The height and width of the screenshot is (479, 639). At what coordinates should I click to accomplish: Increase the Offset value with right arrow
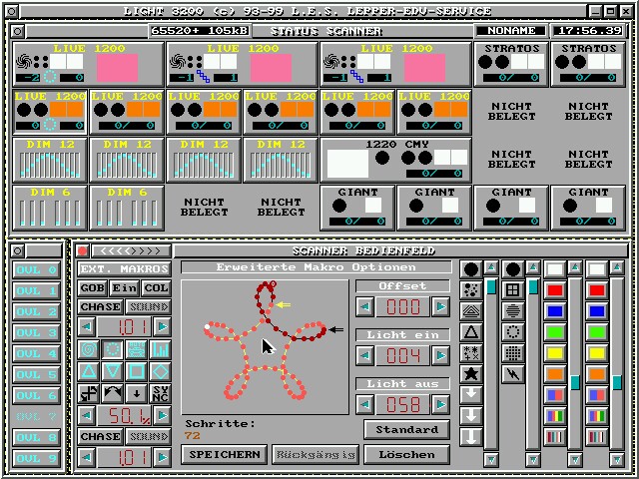(x=440, y=306)
